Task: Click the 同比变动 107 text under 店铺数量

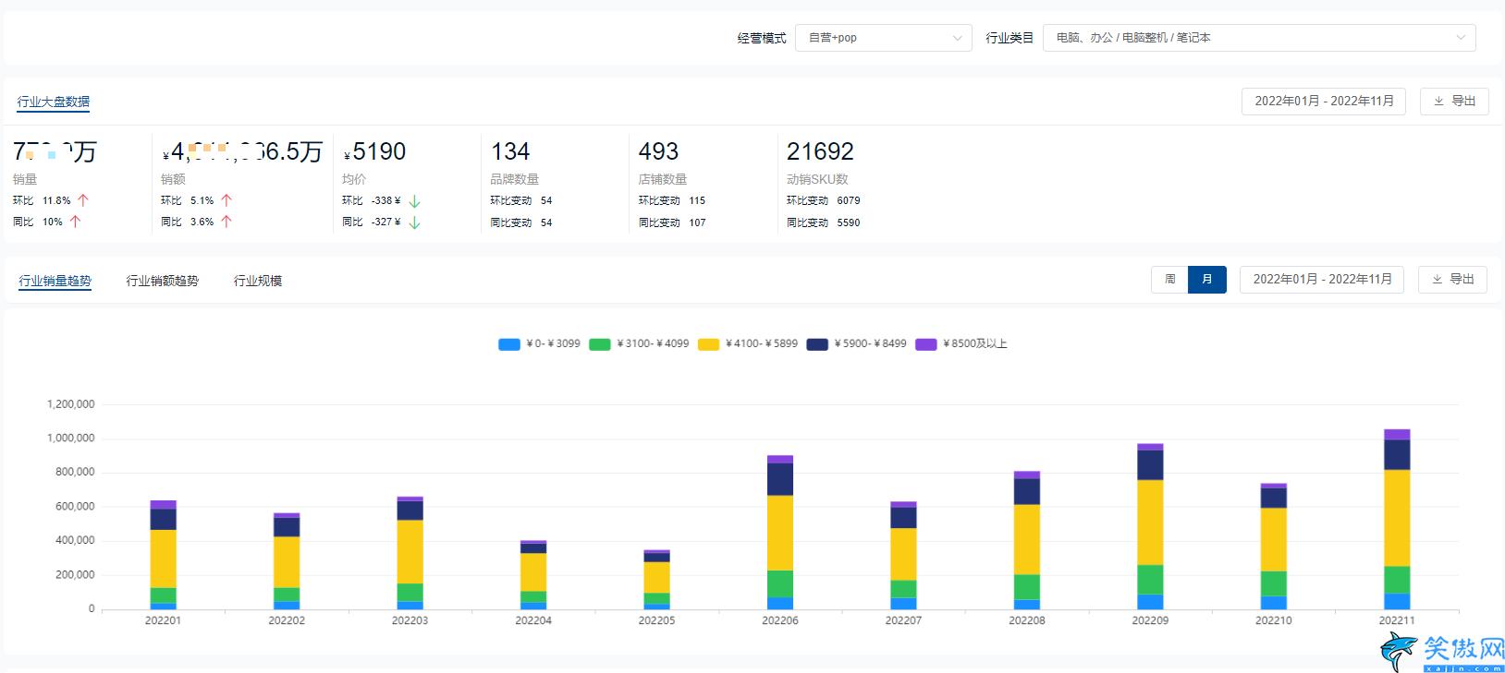Action: [x=672, y=222]
